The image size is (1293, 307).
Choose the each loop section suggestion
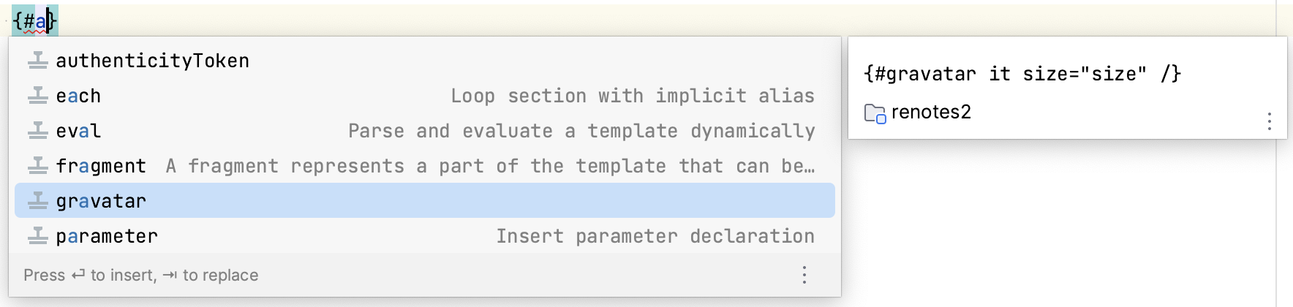pos(425,96)
